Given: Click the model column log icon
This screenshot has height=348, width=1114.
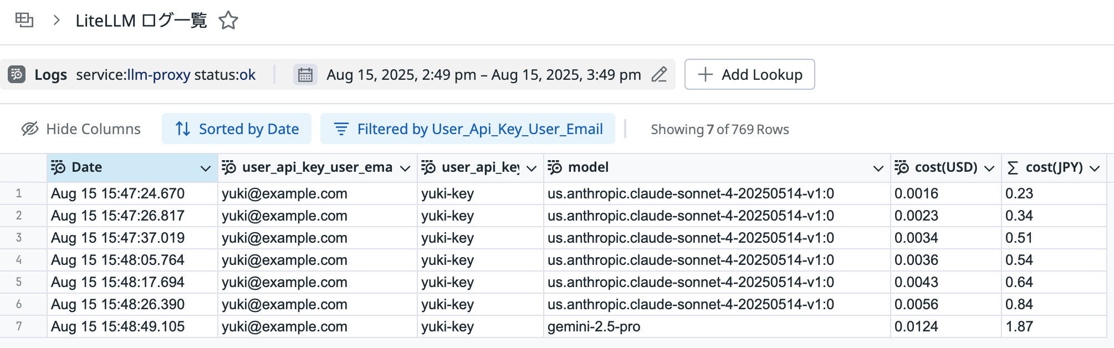Looking at the screenshot, I should (x=555, y=167).
